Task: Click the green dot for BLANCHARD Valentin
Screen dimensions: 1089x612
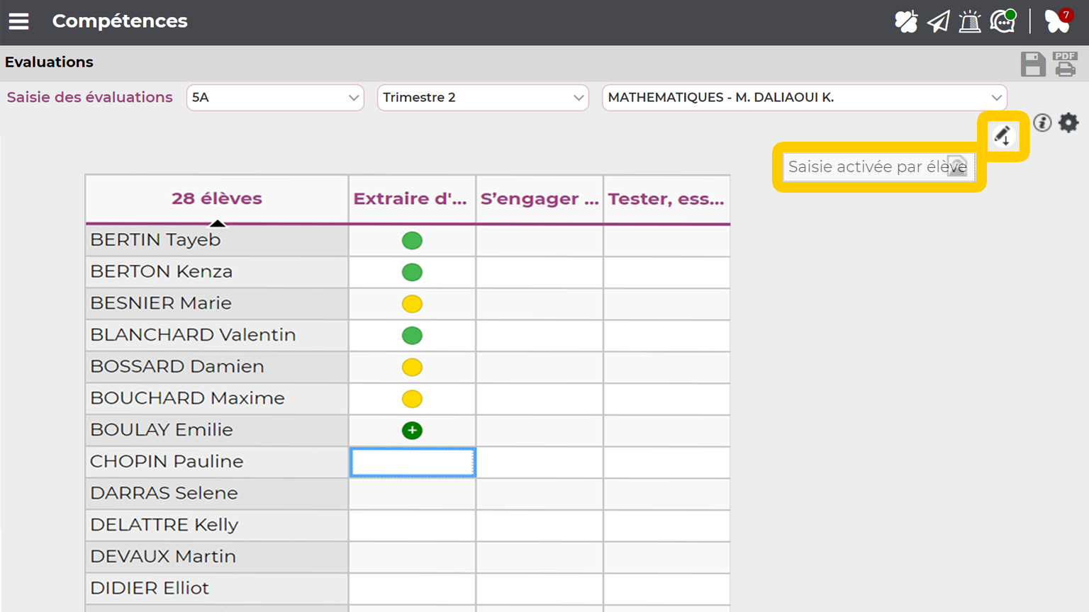Action: (x=412, y=336)
